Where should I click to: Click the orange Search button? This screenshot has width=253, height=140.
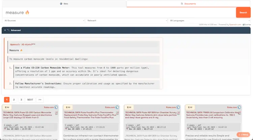point(243,12)
